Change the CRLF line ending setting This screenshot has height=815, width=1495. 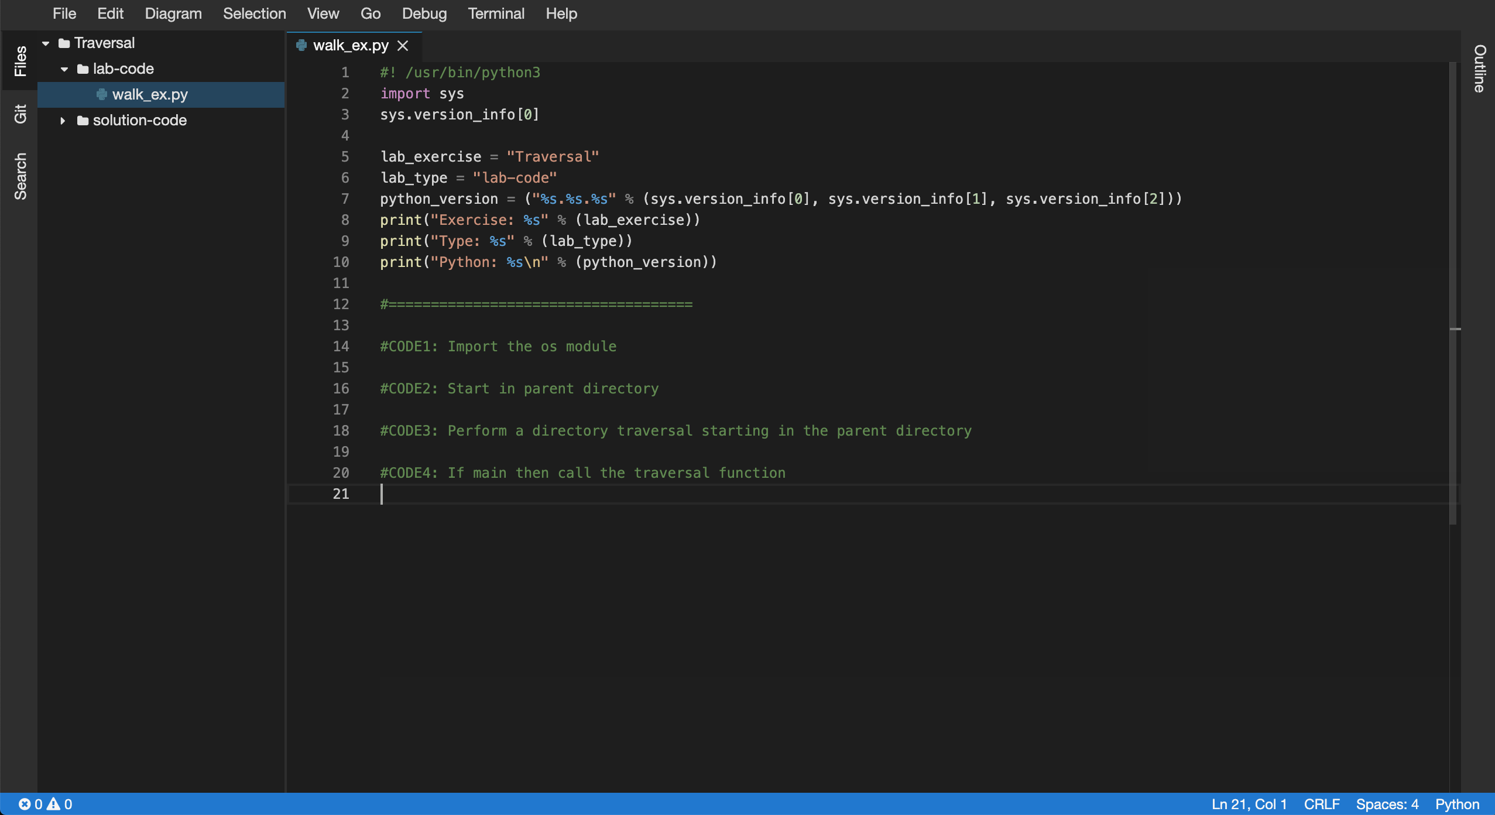1321,804
